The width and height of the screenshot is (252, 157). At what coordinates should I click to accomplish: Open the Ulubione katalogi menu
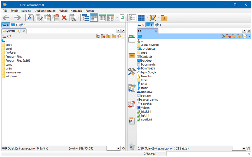click(45, 11)
